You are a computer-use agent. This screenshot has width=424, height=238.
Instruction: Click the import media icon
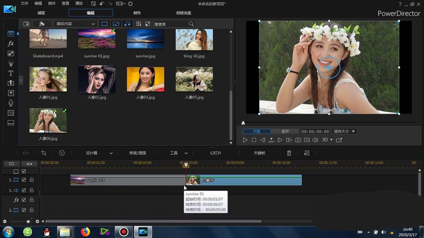point(26,24)
